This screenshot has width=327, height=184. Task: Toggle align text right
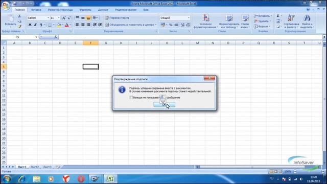[88, 25]
